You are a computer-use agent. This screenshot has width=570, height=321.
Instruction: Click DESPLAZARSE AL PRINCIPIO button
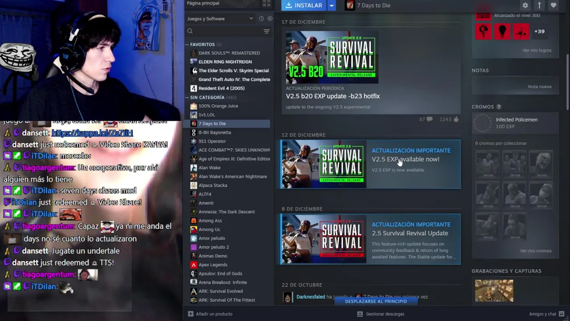[376, 301]
